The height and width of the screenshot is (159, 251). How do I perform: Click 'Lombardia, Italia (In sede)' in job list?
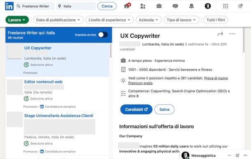click(x=45, y=58)
